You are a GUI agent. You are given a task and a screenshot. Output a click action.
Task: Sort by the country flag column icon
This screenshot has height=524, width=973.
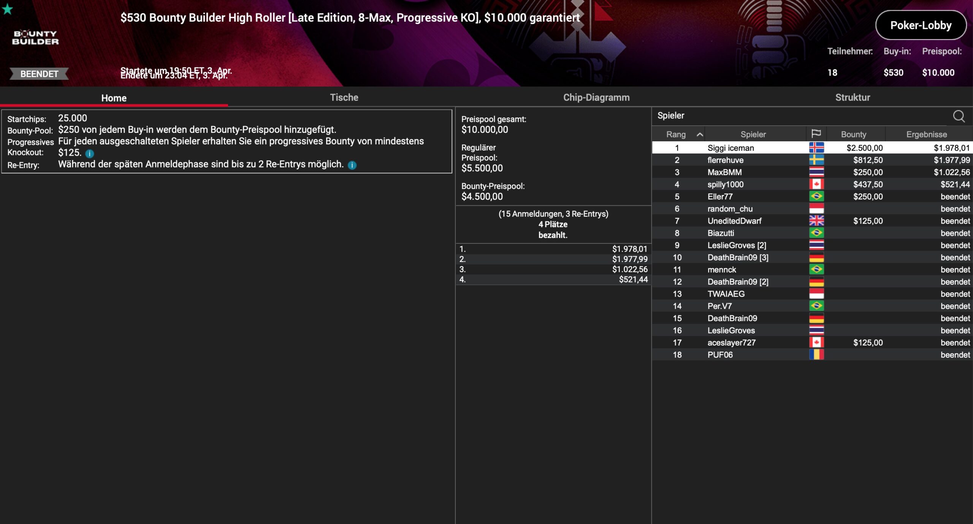coord(816,134)
